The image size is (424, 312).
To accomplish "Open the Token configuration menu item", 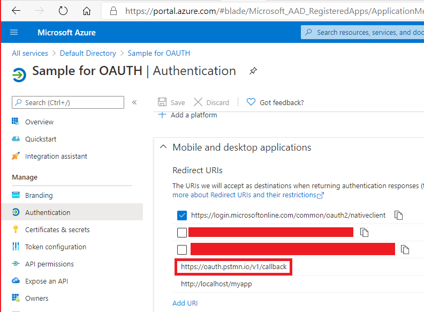I will pos(56,247).
